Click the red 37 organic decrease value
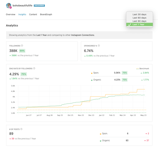This screenshot has width=158, height=150. pos(148,141)
